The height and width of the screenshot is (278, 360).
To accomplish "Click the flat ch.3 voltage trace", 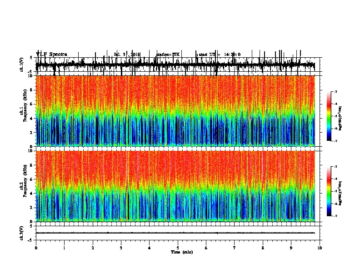I will (175, 233).
